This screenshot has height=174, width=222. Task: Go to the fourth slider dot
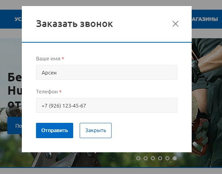coord(160,158)
